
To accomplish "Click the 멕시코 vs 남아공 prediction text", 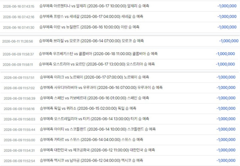I will coord(91,160).
